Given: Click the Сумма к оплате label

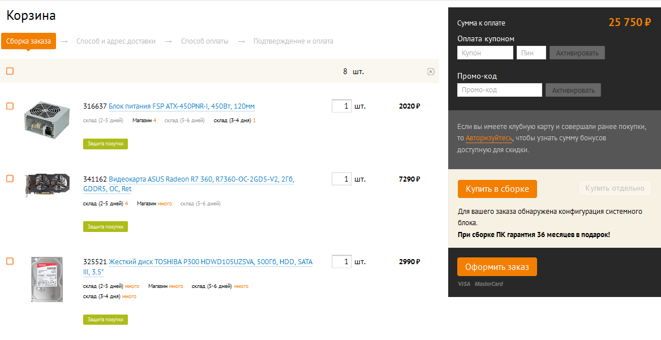Looking at the screenshot, I should [x=481, y=23].
